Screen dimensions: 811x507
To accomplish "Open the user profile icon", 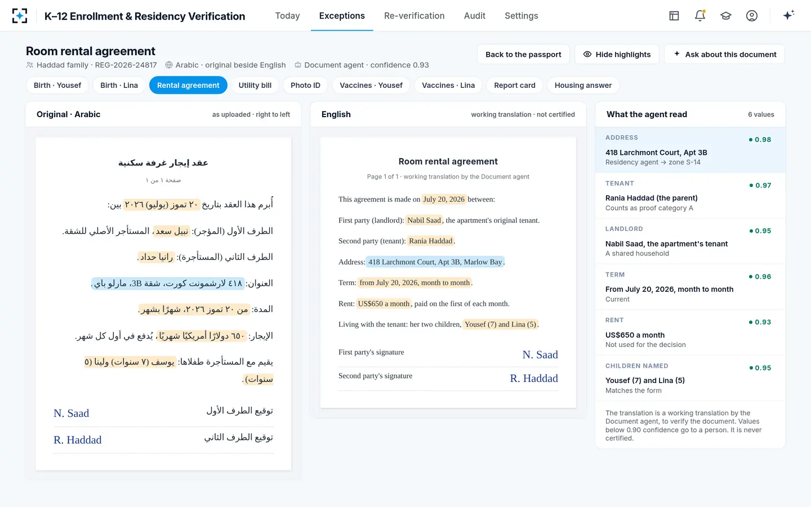I will pyautogui.click(x=752, y=16).
